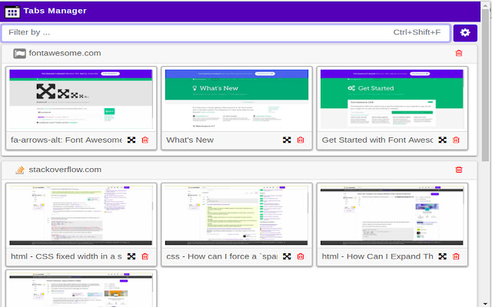Click the Tabs Manager grid logo icon
The width and height of the screenshot is (492, 307).
12,12
